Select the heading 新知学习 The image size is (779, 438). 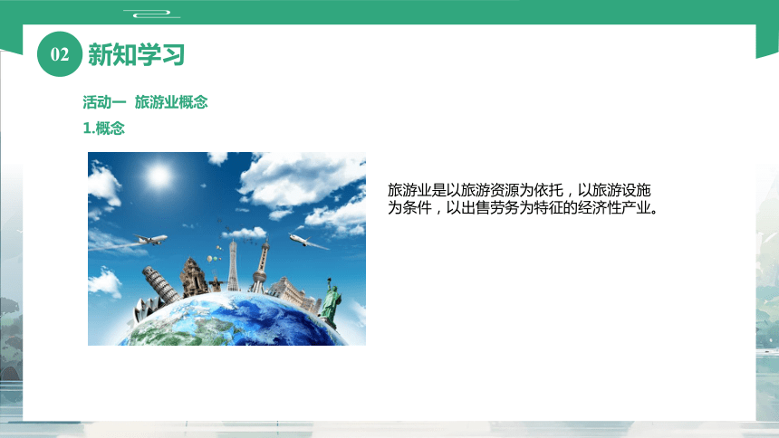coord(136,54)
